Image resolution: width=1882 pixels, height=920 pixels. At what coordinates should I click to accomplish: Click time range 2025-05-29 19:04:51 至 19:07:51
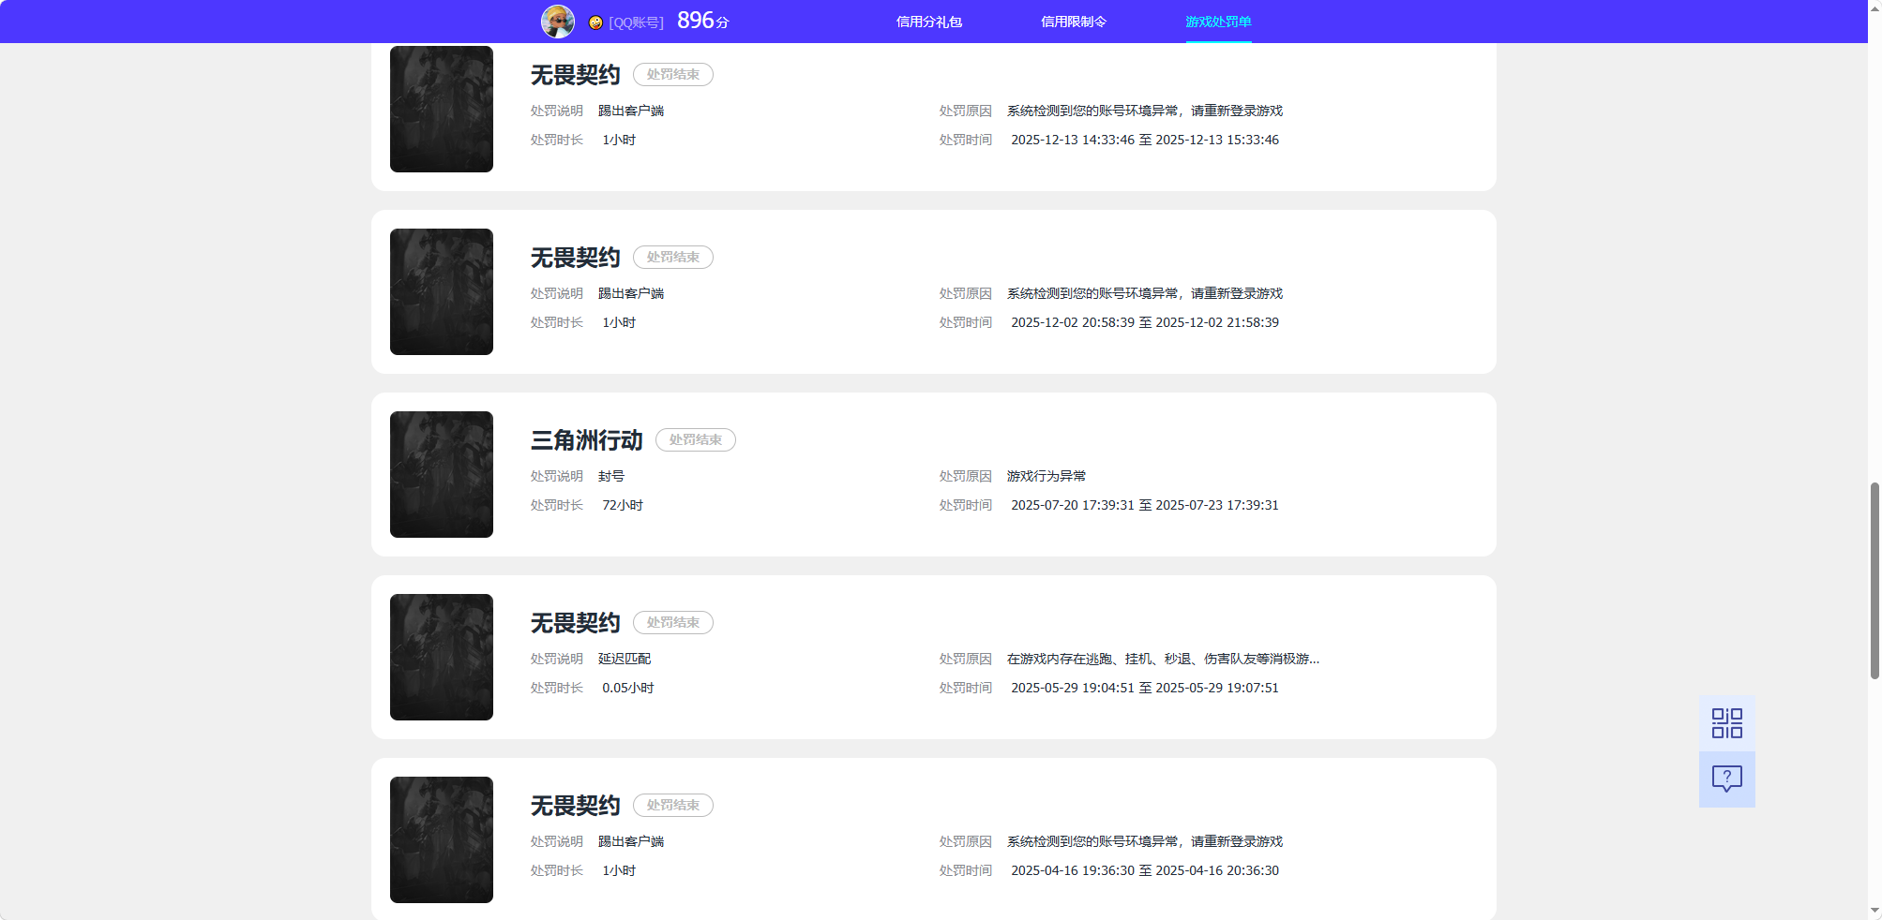click(x=1145, y=688)
